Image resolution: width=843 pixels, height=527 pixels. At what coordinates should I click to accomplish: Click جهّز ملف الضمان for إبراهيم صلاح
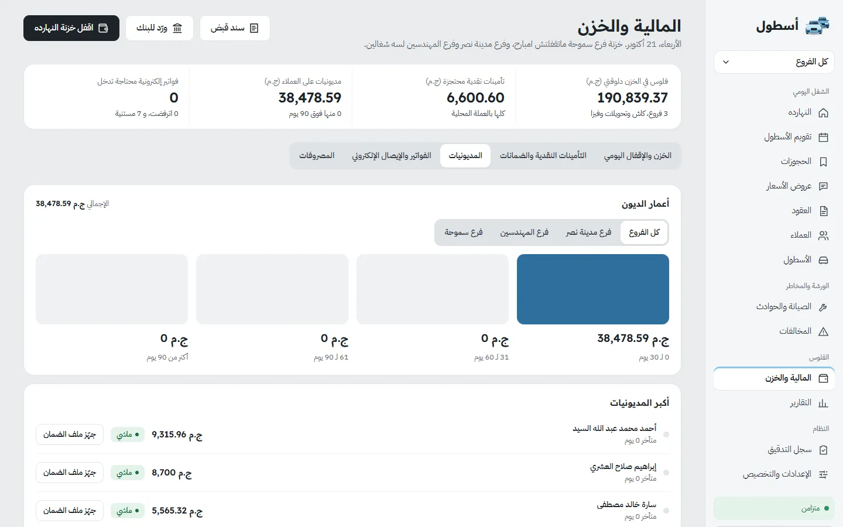point(70,473)
